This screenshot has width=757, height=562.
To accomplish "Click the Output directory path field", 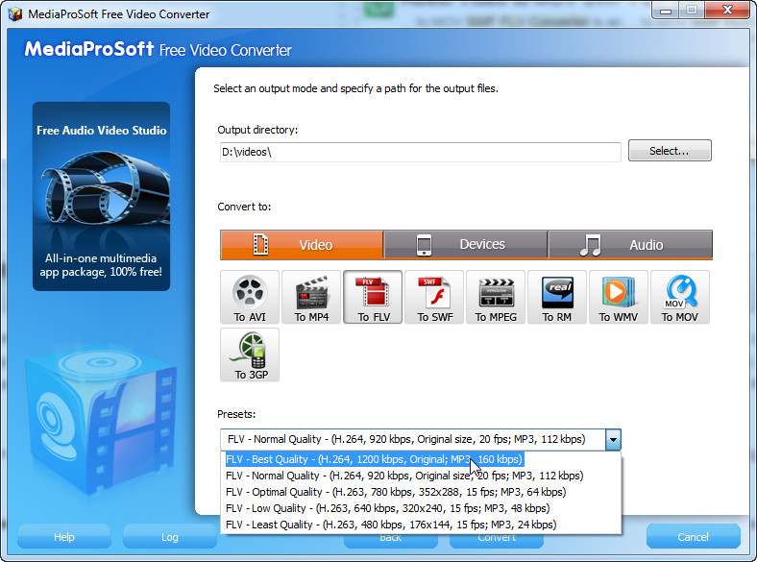I will tap(421, 152).
